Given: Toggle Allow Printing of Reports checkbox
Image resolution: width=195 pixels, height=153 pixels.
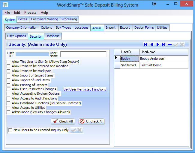Looking at the screenshot, I should (x=9, y=85).
